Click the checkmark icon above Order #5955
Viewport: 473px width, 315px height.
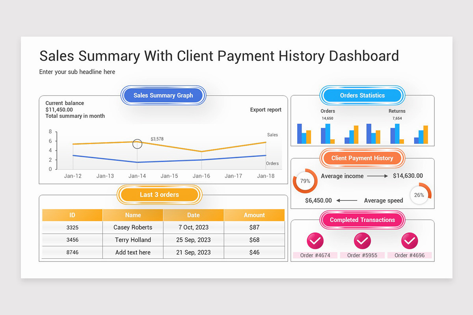click(x=362, y=241)
